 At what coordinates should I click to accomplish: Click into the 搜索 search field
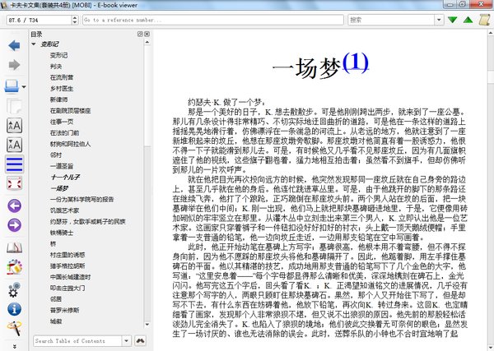pyautogui.click(x=391, y=20)
